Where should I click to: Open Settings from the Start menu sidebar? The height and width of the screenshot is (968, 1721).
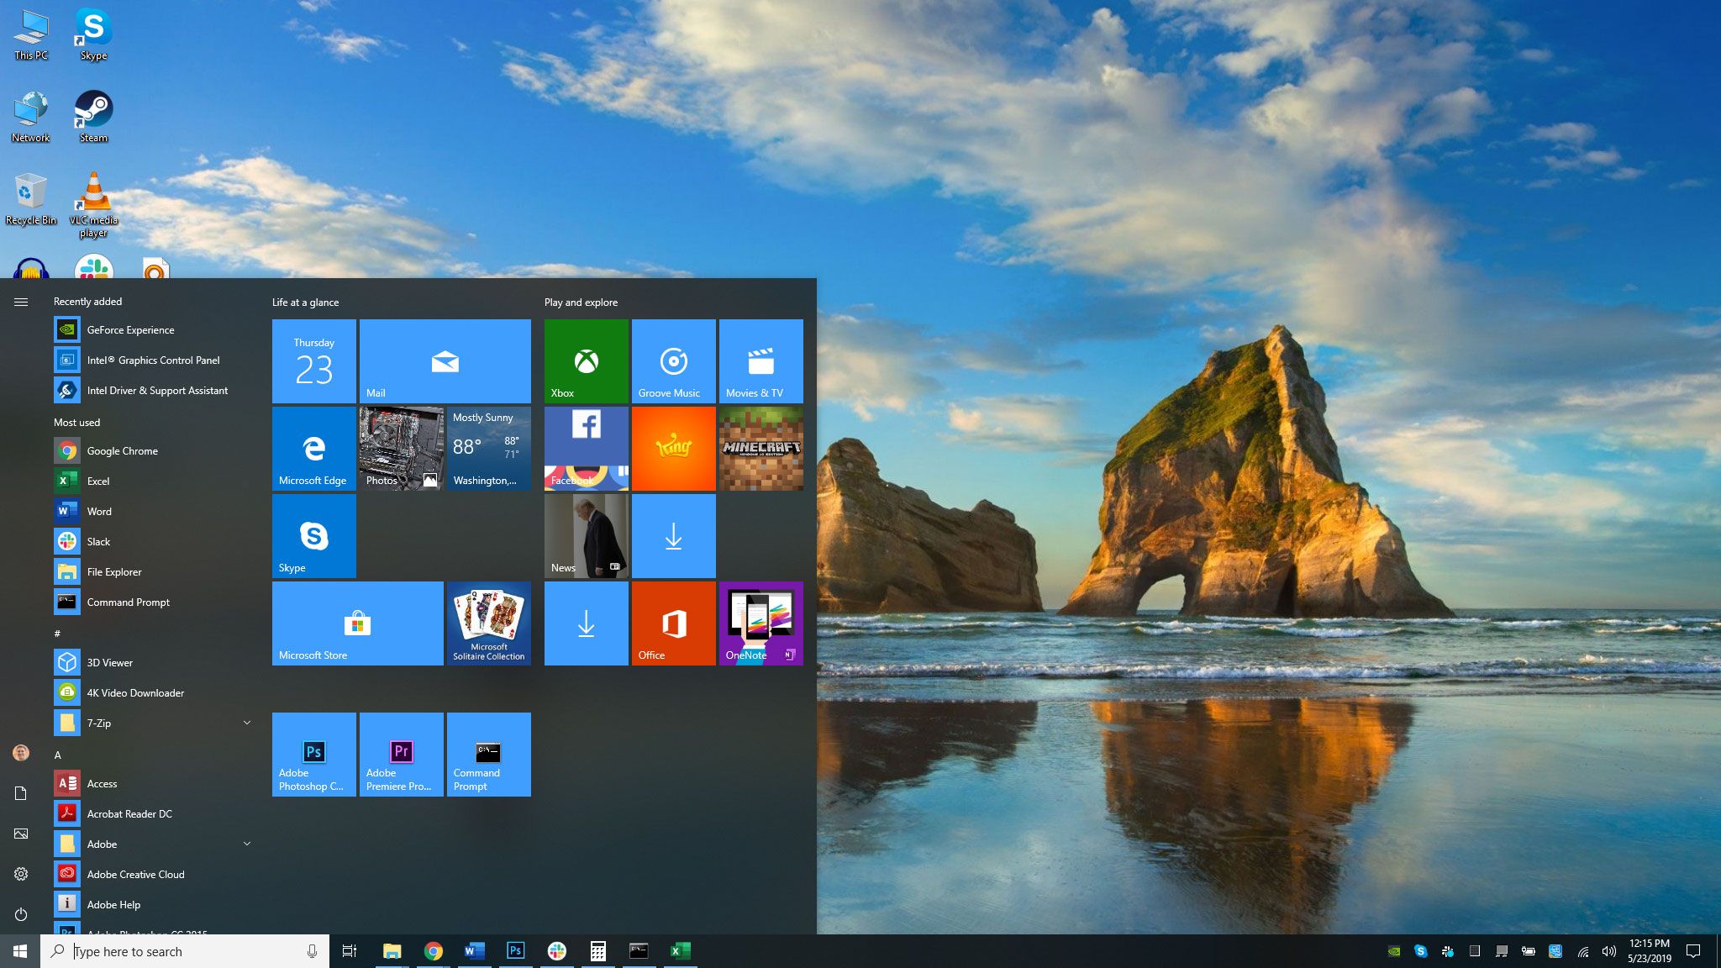click(20, 874)
